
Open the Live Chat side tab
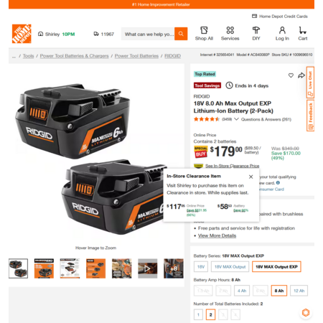(x=310, y=83)
